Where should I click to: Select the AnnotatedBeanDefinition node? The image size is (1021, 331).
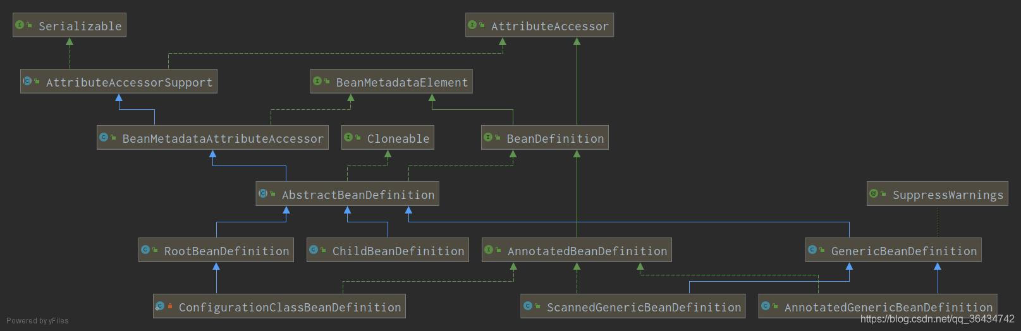point(577,251)
